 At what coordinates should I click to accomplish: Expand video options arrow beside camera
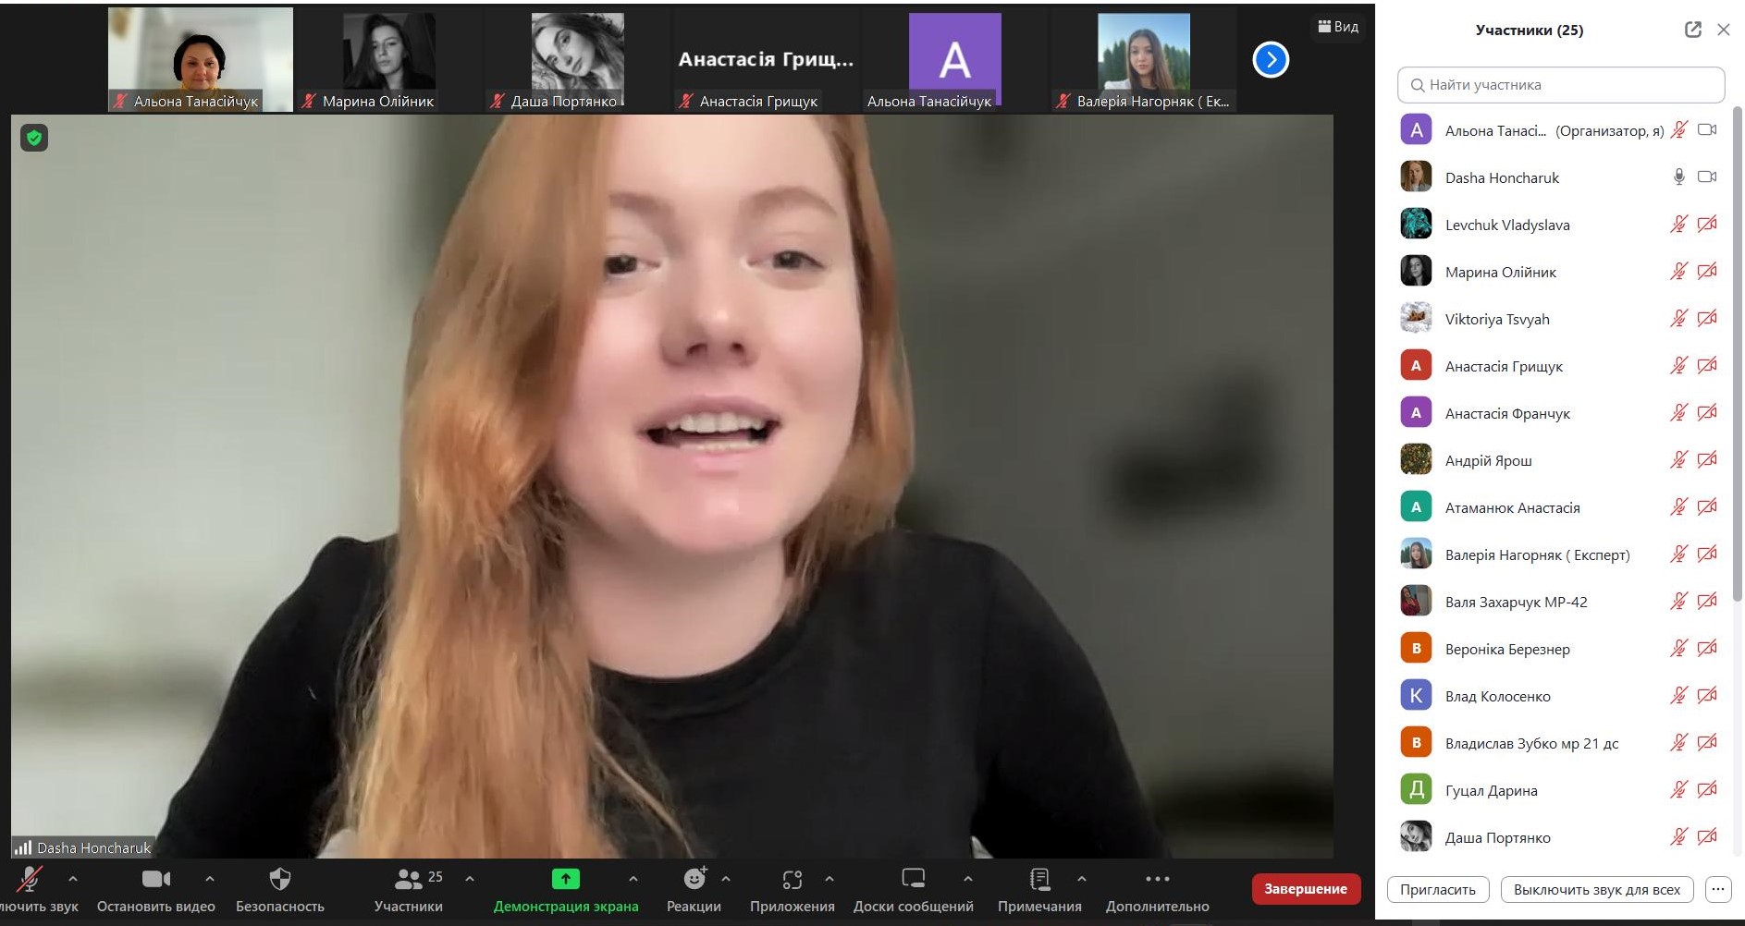(210, 879)
